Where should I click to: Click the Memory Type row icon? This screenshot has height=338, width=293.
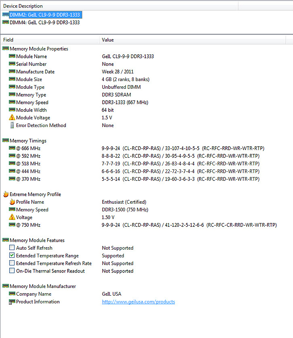[12, 94]
